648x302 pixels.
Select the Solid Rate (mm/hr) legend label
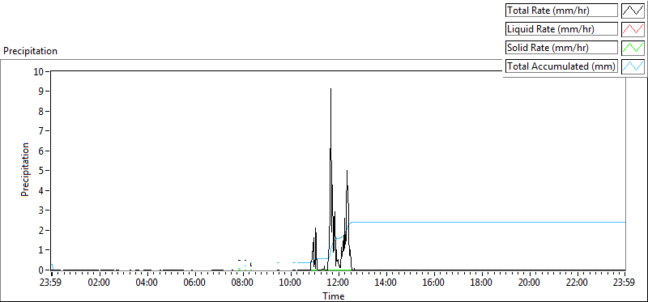click(x=562, y=48)
